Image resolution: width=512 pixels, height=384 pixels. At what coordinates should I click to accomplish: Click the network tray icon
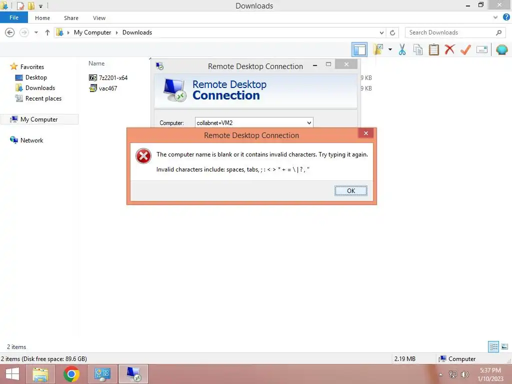click(453, 374)
